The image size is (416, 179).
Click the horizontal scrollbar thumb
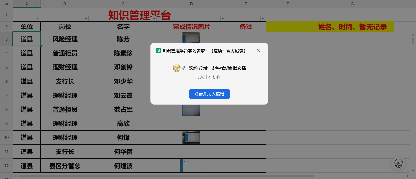pos(164,176)
